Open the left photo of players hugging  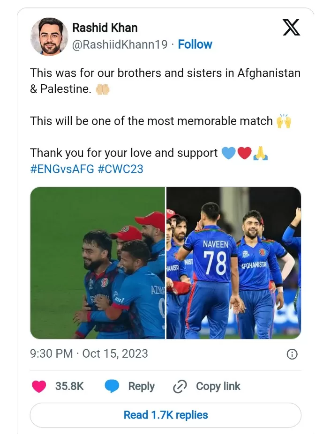click(x=98, y=263)
